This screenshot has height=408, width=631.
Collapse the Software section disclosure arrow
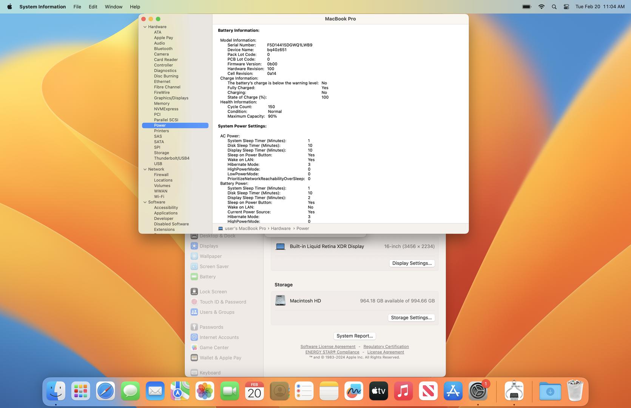click(x=145, y=202)
